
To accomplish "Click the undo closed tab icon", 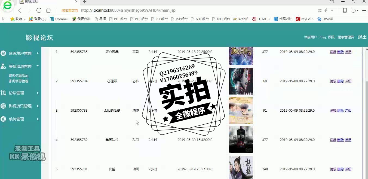I will point(353,10).
